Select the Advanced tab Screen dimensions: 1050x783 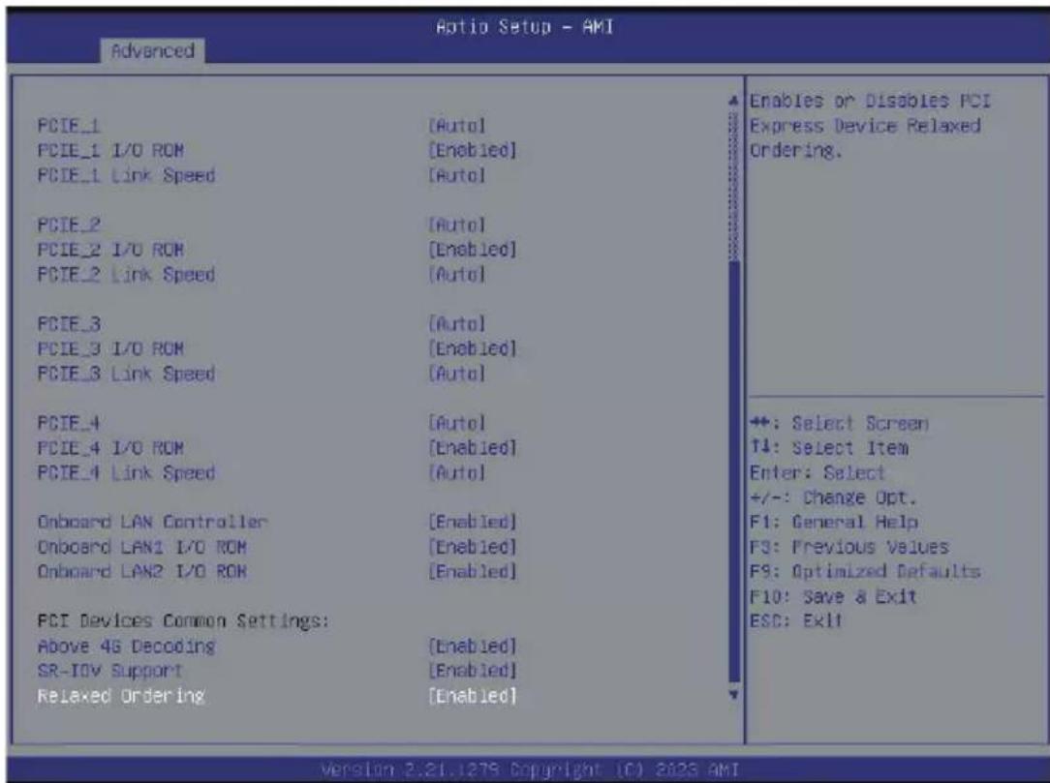(x=153, y=51)
